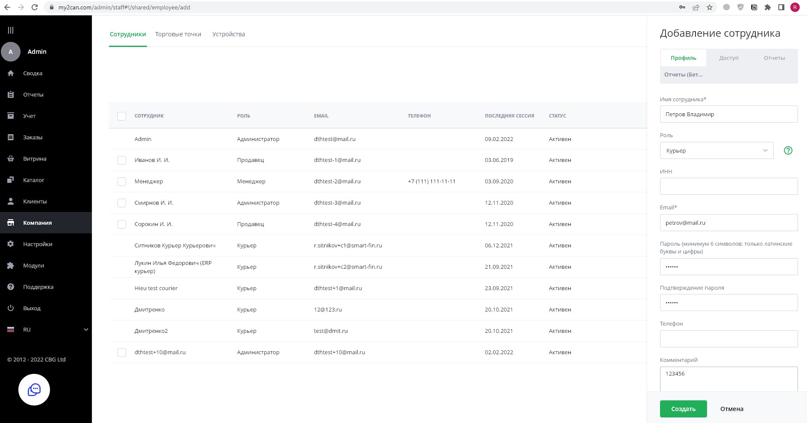This screenshot has height=423, width=807.
Task: Click the Комментарий text area
Action: (729, 379)
